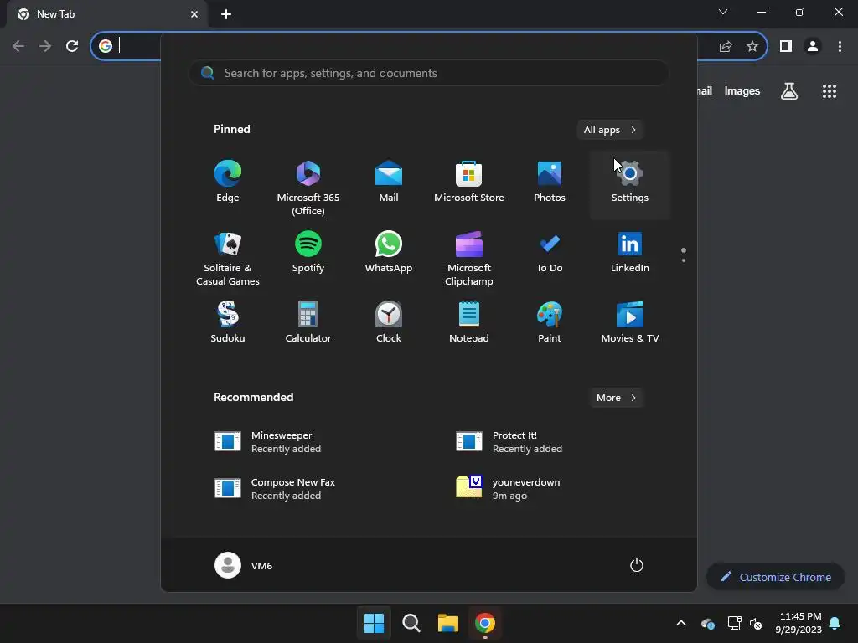Open the notification bell

[835, 623]
